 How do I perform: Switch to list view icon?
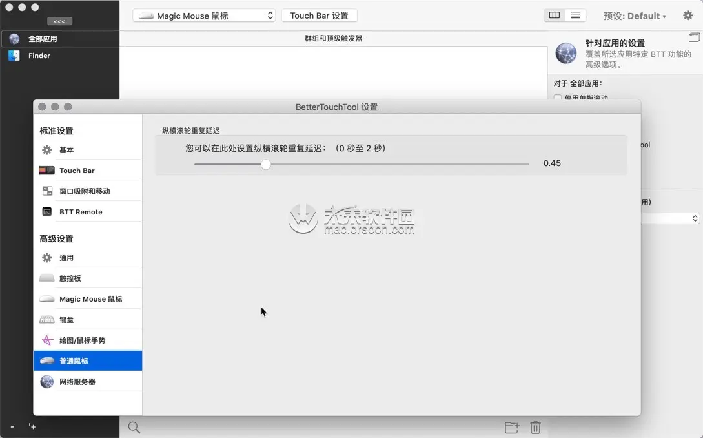coord(576,16)
